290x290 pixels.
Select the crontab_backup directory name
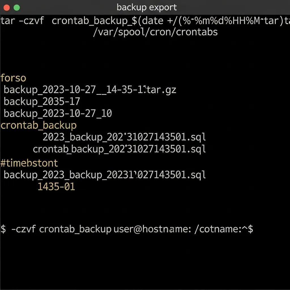[x=39, y=125]
